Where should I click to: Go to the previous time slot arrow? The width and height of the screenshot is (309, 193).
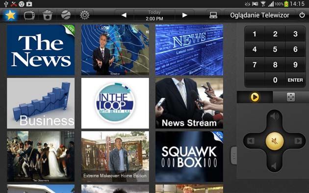124,15
